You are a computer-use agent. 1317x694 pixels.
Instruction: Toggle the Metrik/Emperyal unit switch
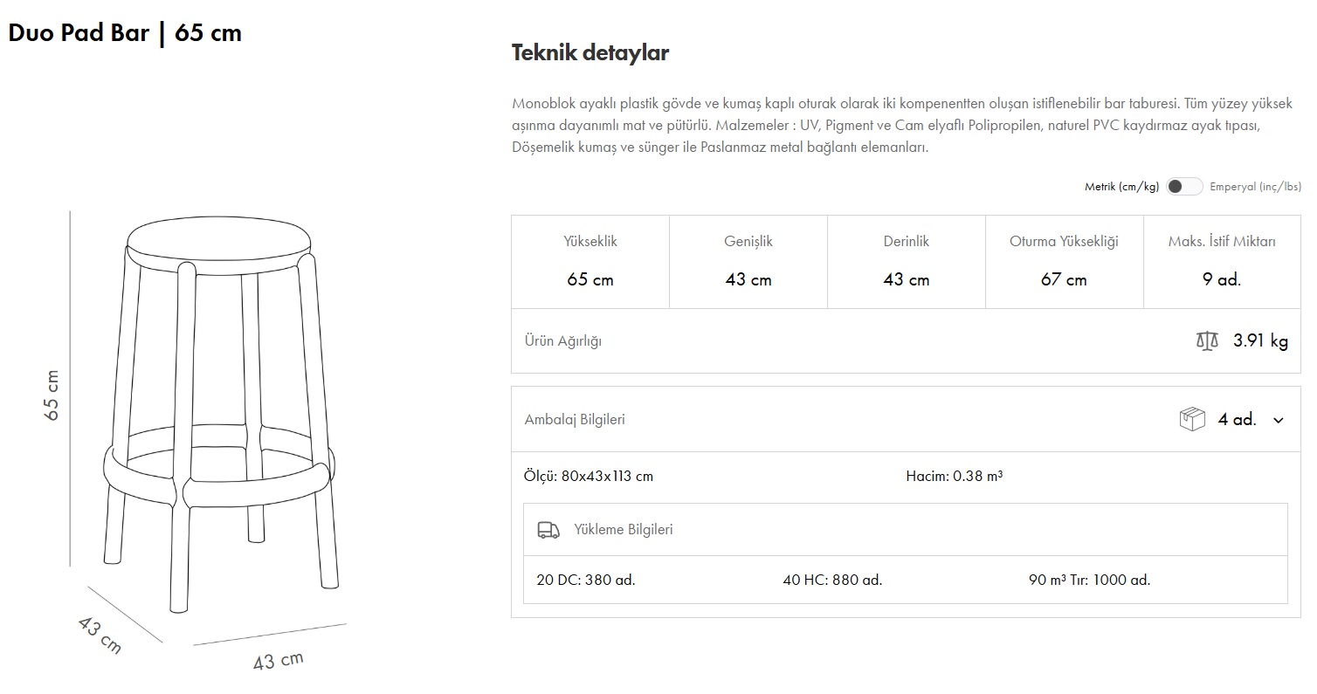[1183, 187]
